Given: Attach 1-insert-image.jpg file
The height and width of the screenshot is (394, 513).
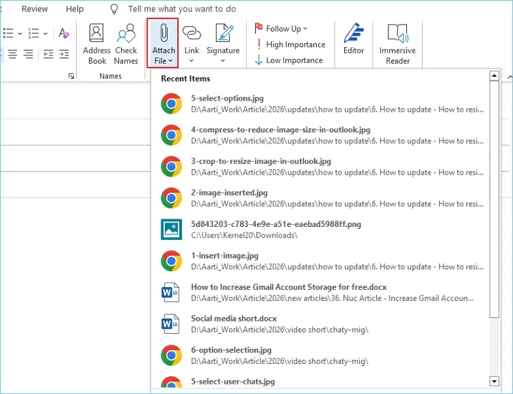Looking at the screenshot, I should pyautogui.click(x=322, y=261).
